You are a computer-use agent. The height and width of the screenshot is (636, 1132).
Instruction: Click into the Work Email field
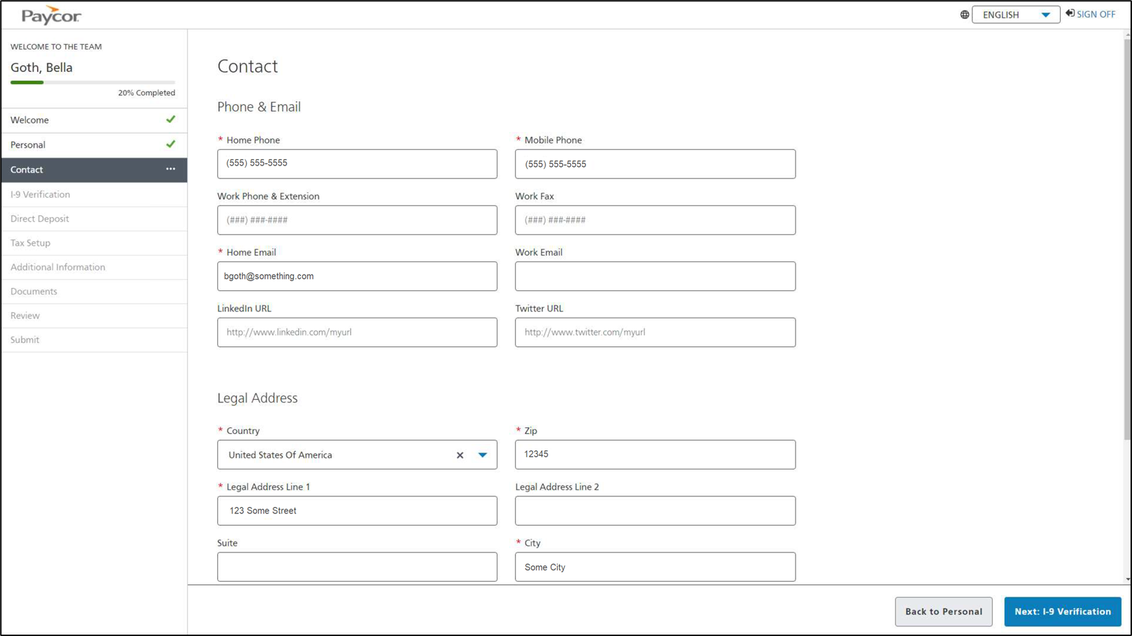[x=655, y=277]
